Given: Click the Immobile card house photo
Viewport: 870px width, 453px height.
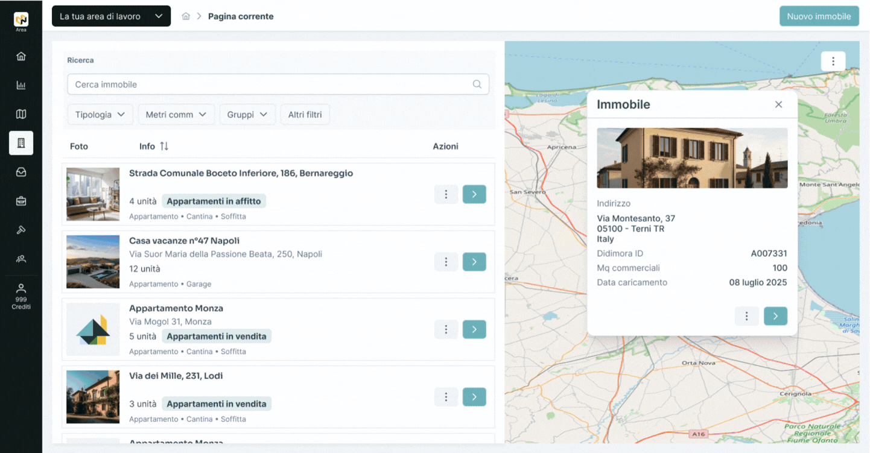Looking at the screenshot, I should point(692,158).
